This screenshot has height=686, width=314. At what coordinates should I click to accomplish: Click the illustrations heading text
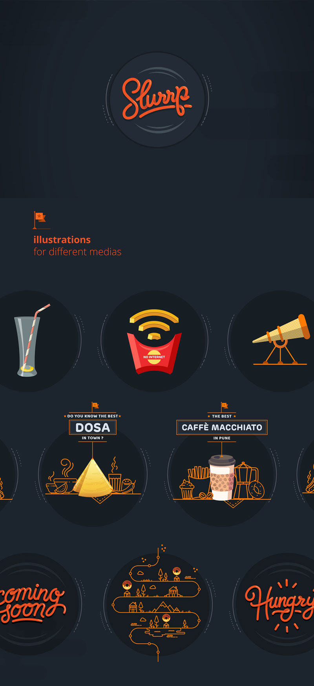point(62,240)
